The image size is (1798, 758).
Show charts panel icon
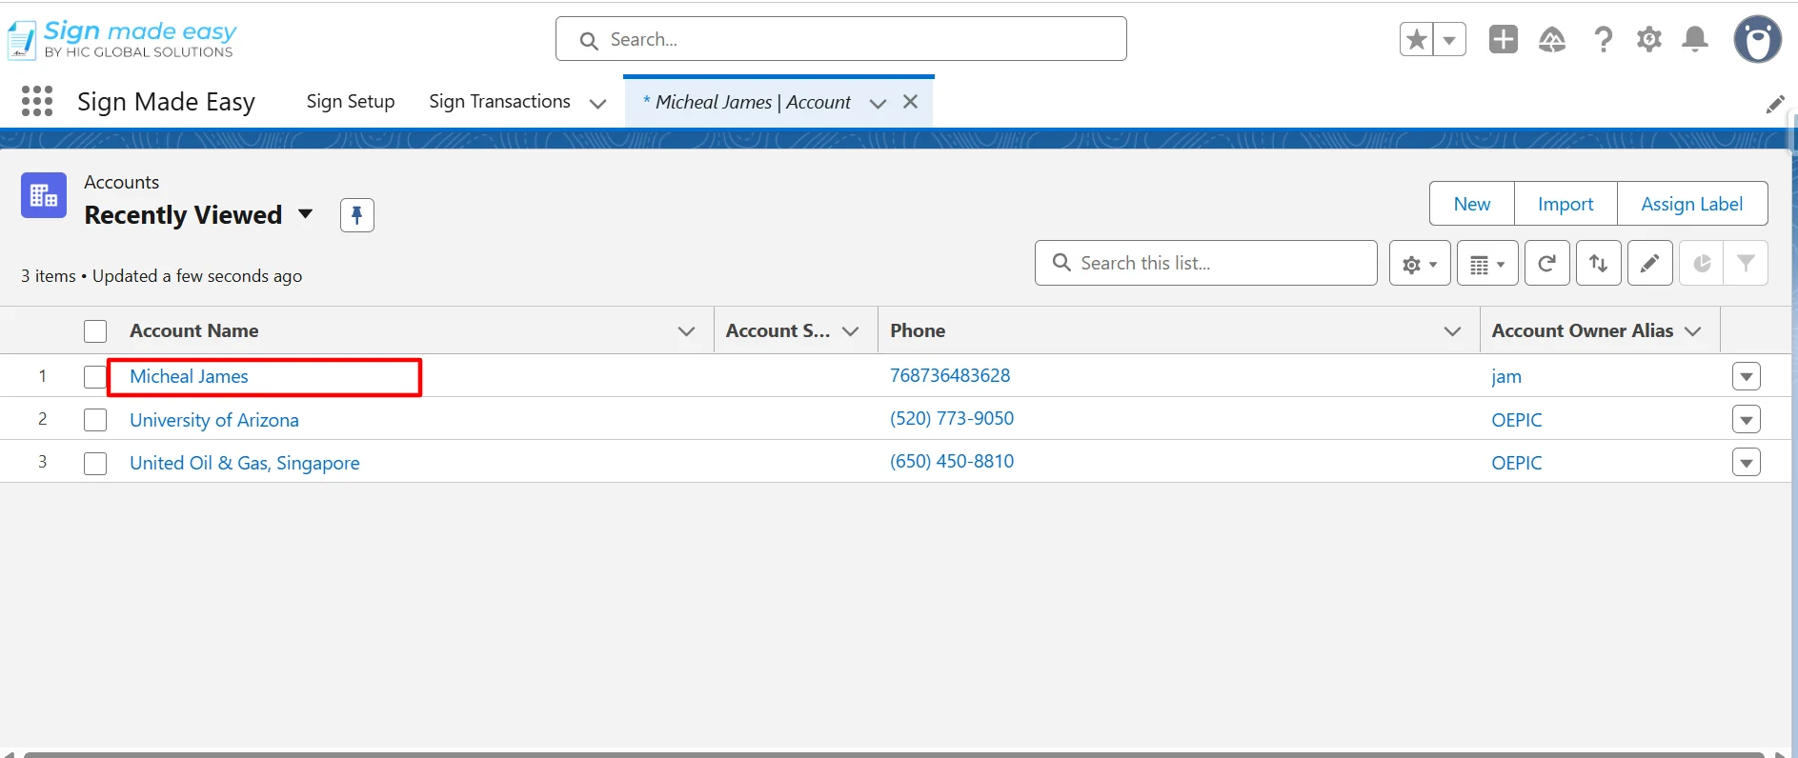1702,263
